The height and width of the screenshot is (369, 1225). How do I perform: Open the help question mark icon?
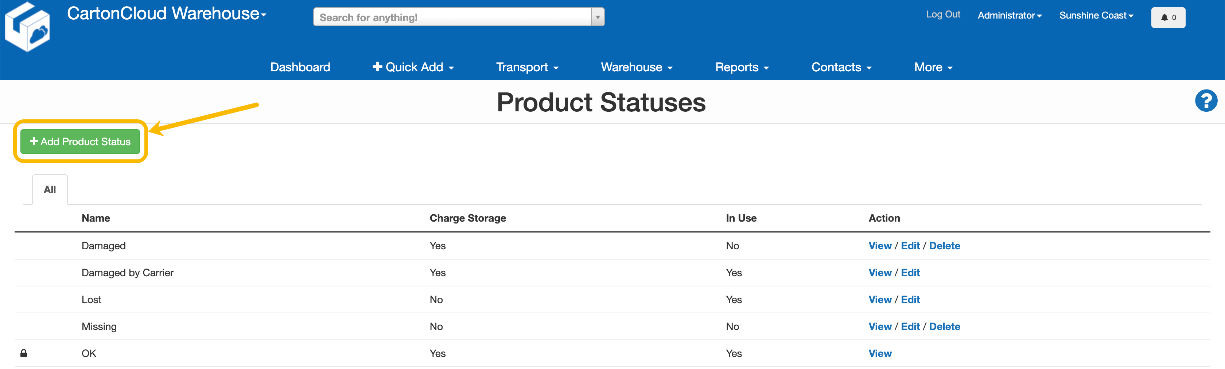tap(1206, 100)
